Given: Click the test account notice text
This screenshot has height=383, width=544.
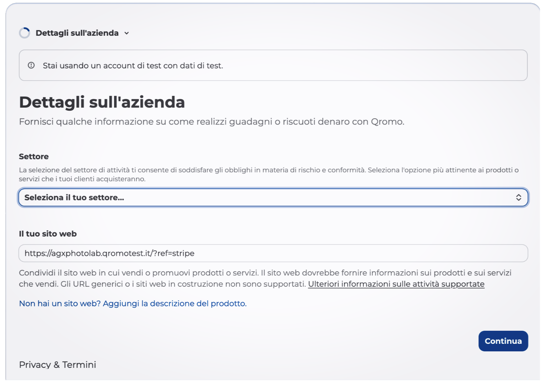Looking at the screenshot, I should click(133, 66).
